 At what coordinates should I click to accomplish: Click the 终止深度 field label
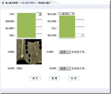pyautogui.click(x=52, y=21)
